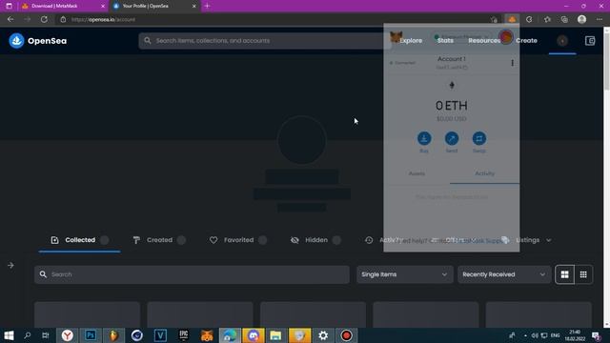The image size is (610, 343).
Task: Open the Single items dropdown
Action: tap(404, 274)
